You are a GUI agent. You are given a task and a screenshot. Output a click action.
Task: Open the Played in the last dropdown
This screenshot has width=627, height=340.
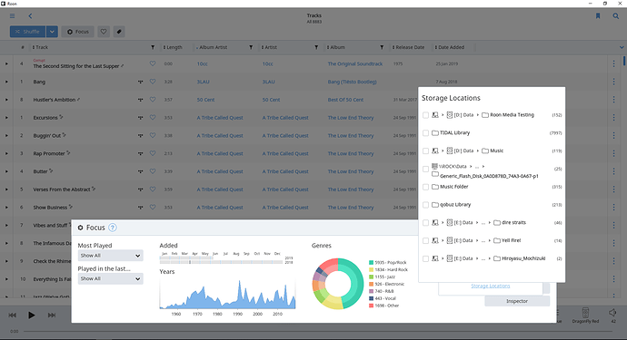tap(110, 278)
